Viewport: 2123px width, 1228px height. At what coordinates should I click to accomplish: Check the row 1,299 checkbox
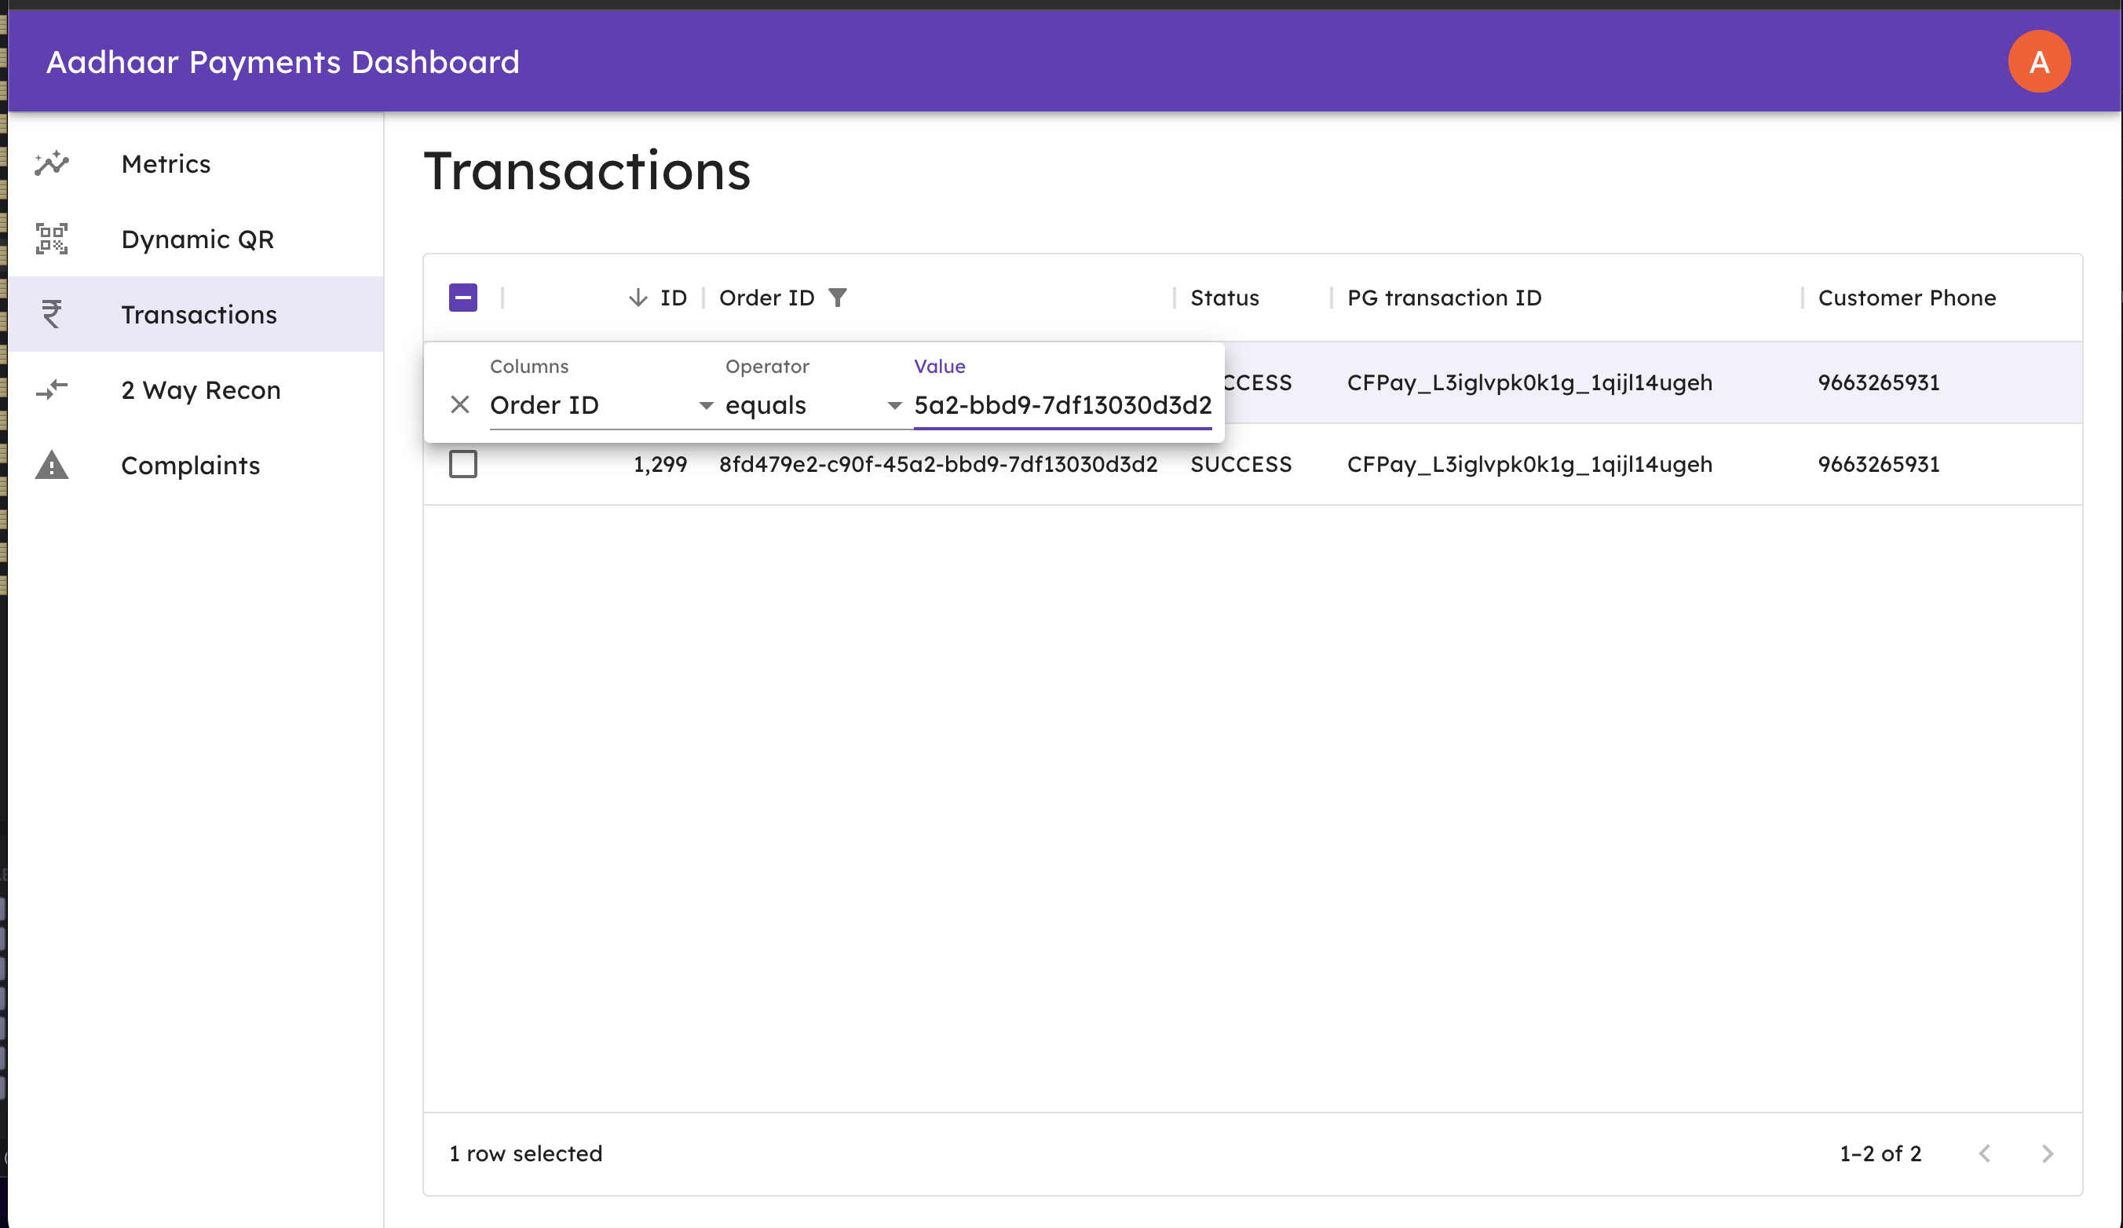click(x=462, y=464)
